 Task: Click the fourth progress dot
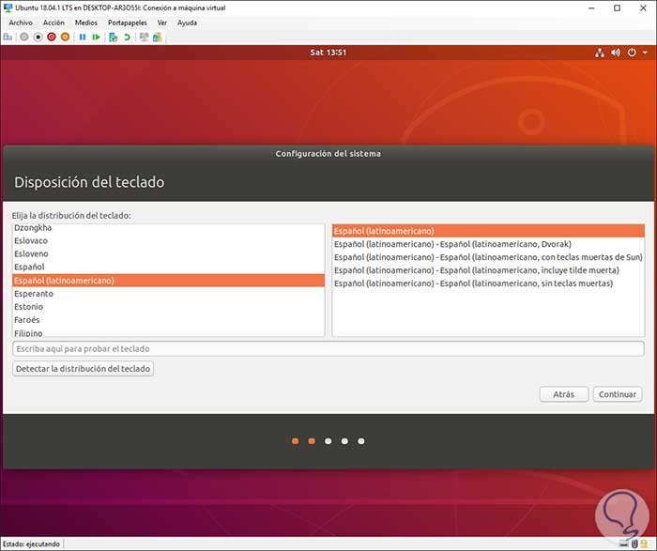[x=344, y=441]
